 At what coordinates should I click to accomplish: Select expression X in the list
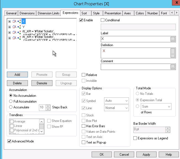tap(23, 21)
